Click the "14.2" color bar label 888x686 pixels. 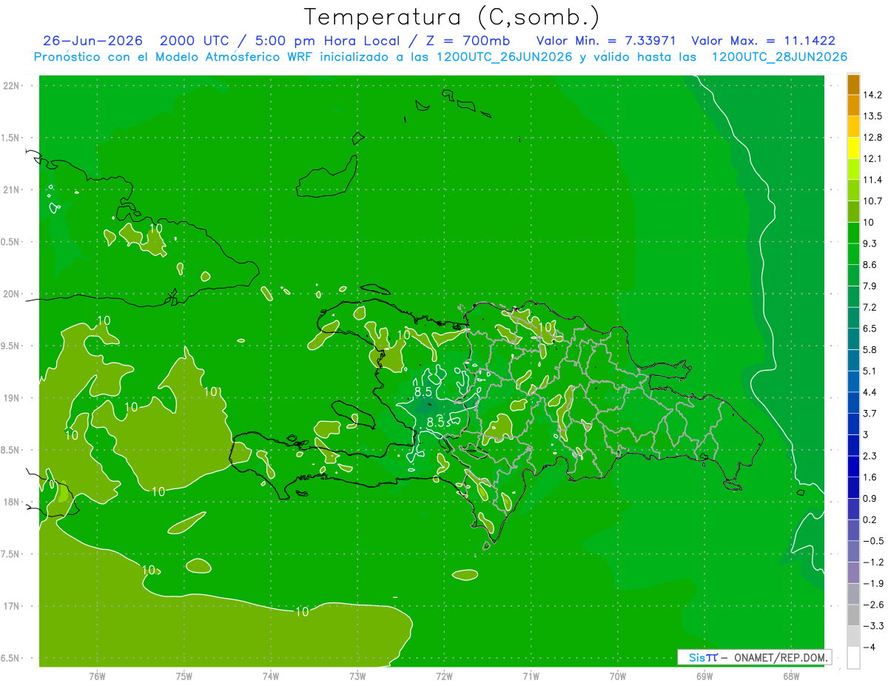(x=872, y=95)
